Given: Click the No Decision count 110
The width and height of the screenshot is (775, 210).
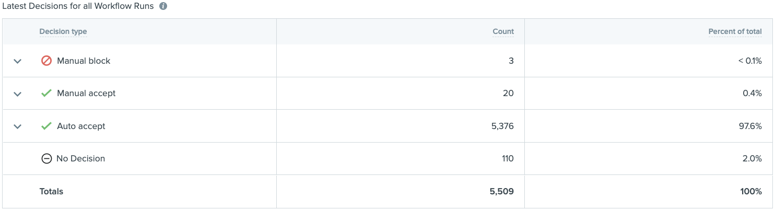Looking at the screenshot, I should tap(507, 158).
